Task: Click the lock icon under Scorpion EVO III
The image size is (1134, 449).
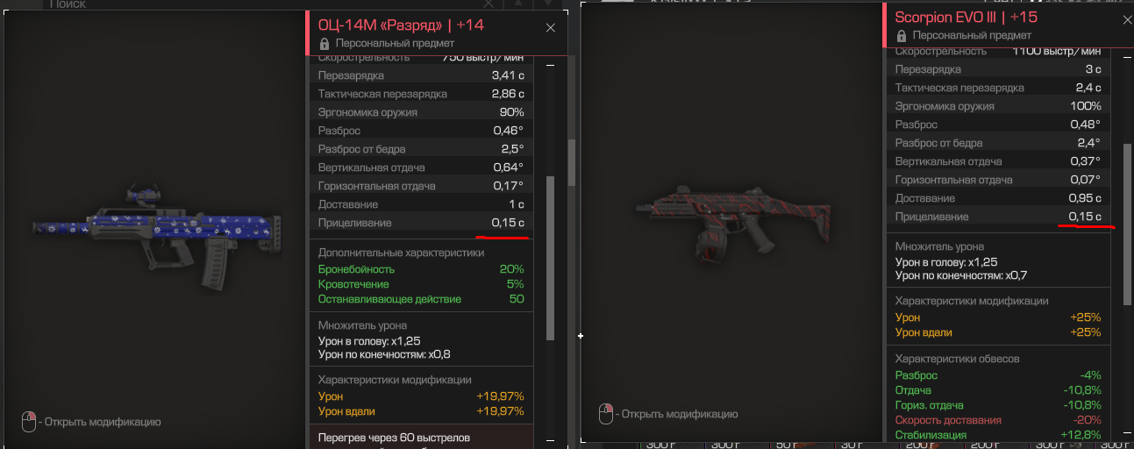Action: coord(902,36)
